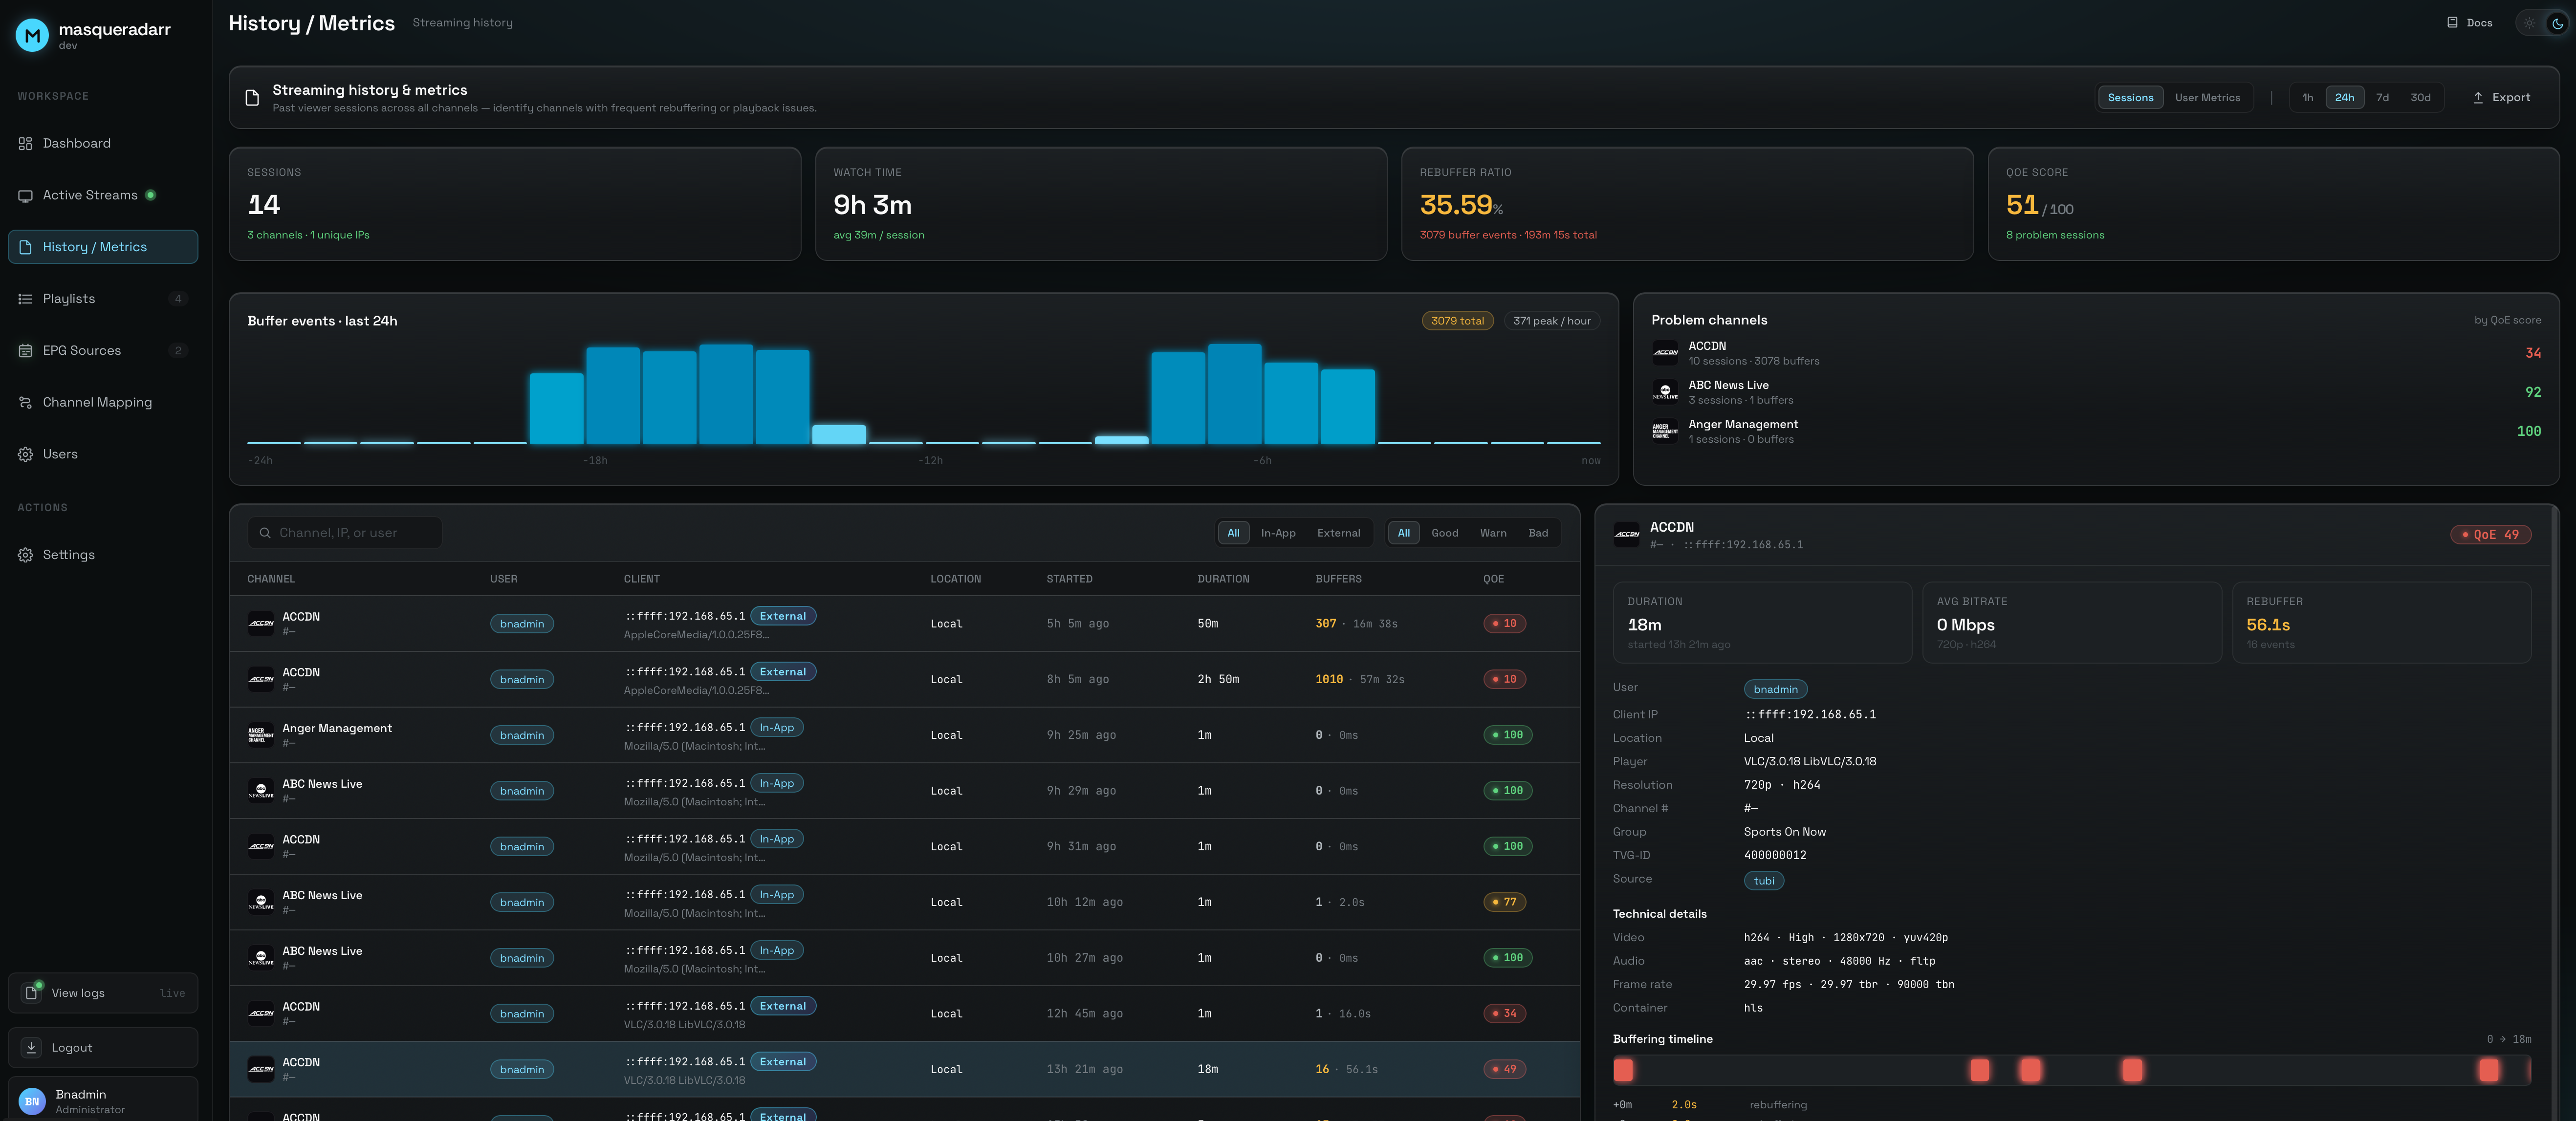Open Dashboard from the sidebar
The image size is (2576, 1121).
point(103,143)
